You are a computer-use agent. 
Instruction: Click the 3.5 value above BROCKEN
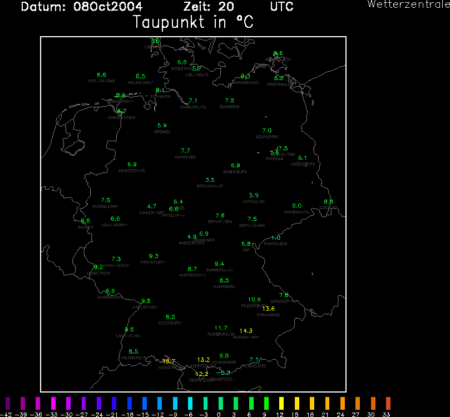[x=210, y=180]
